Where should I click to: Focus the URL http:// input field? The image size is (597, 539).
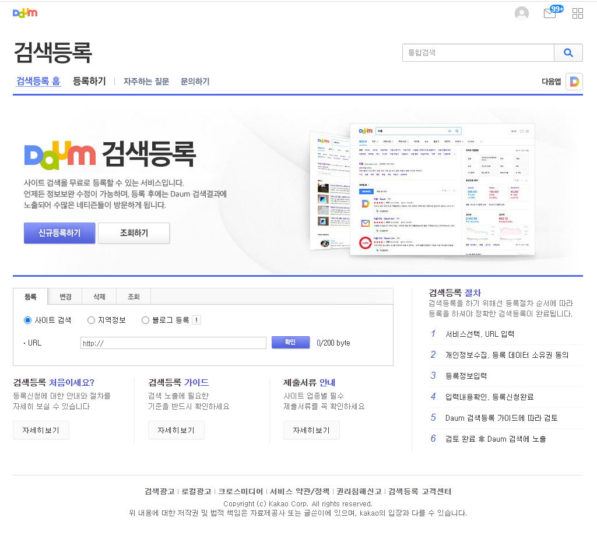pos(173,343)
